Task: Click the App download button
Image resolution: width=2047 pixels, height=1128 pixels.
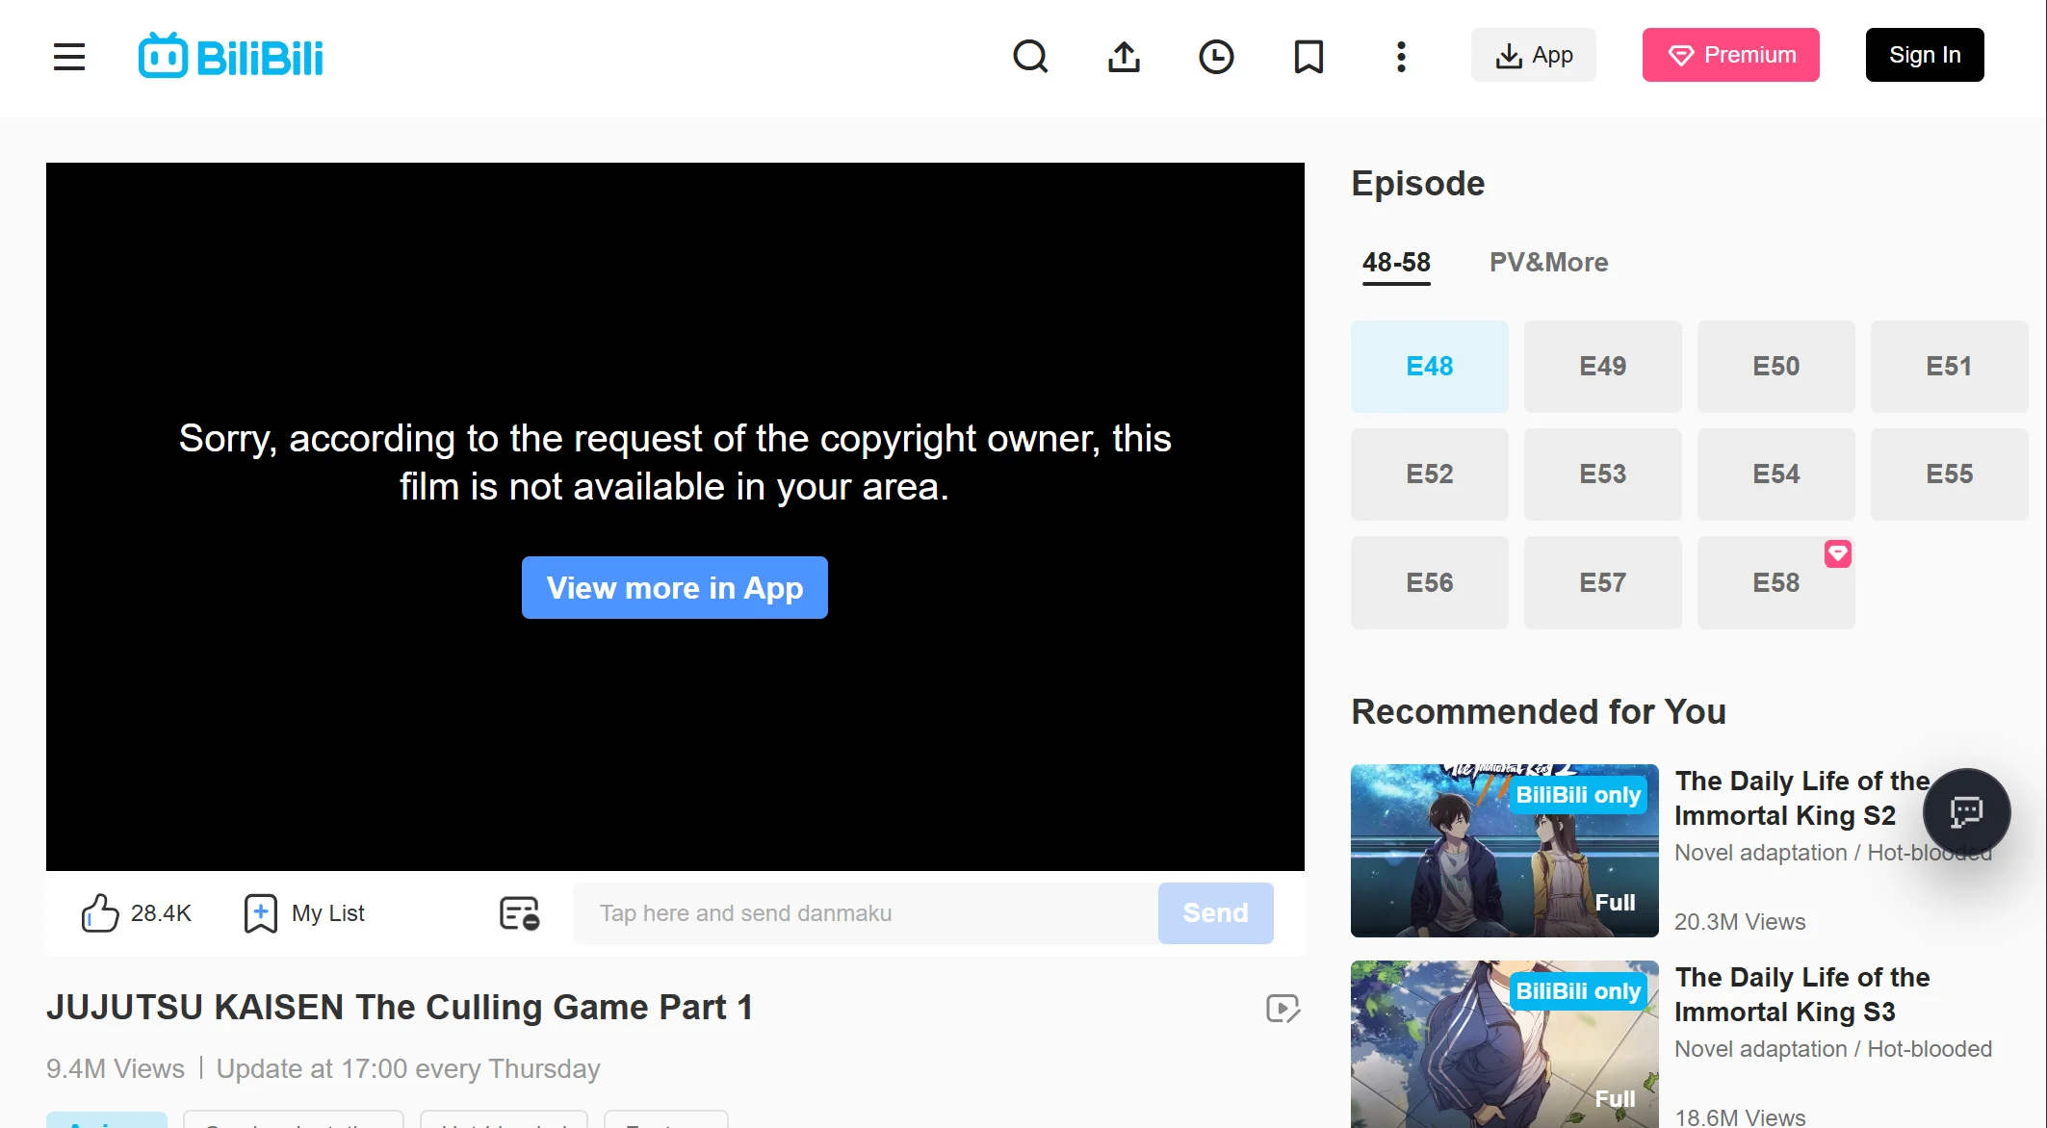Action: pyautogui.click(x=1533, y=55)
